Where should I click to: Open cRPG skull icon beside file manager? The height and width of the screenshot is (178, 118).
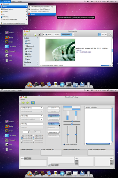[x=7, y=56]
